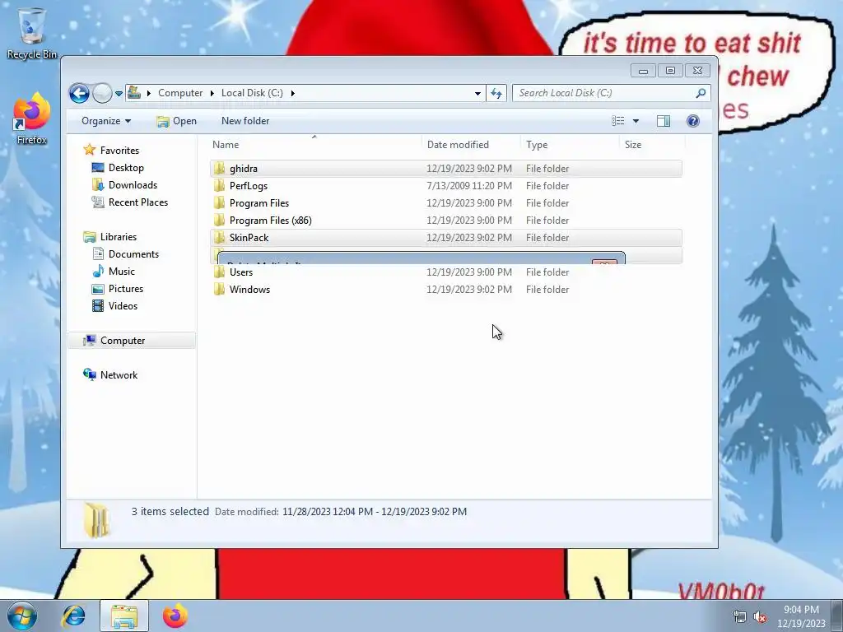Viewport: 843px width, 632px height.
Task: Click the PerfLogs folder name
Action: (x=249, y=186)
